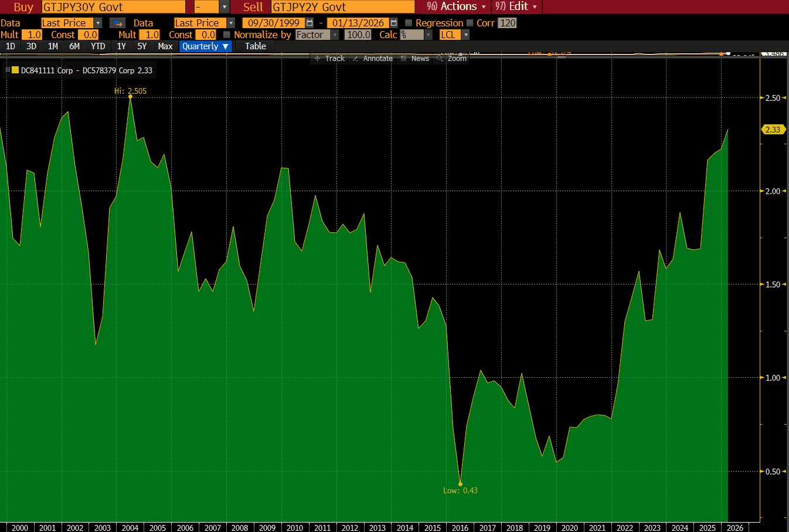Click the yellow series color swatch in legend
The image size is (789, 532).
coord(15,70)
